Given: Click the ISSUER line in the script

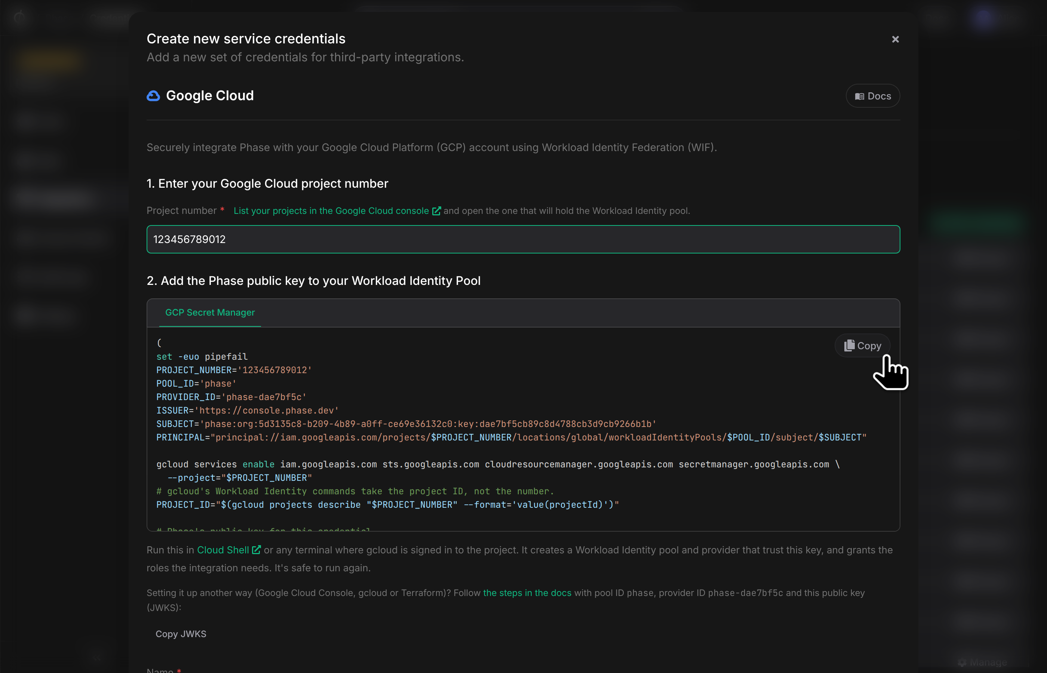Looking at the screenshot, I should coord(247,411).
